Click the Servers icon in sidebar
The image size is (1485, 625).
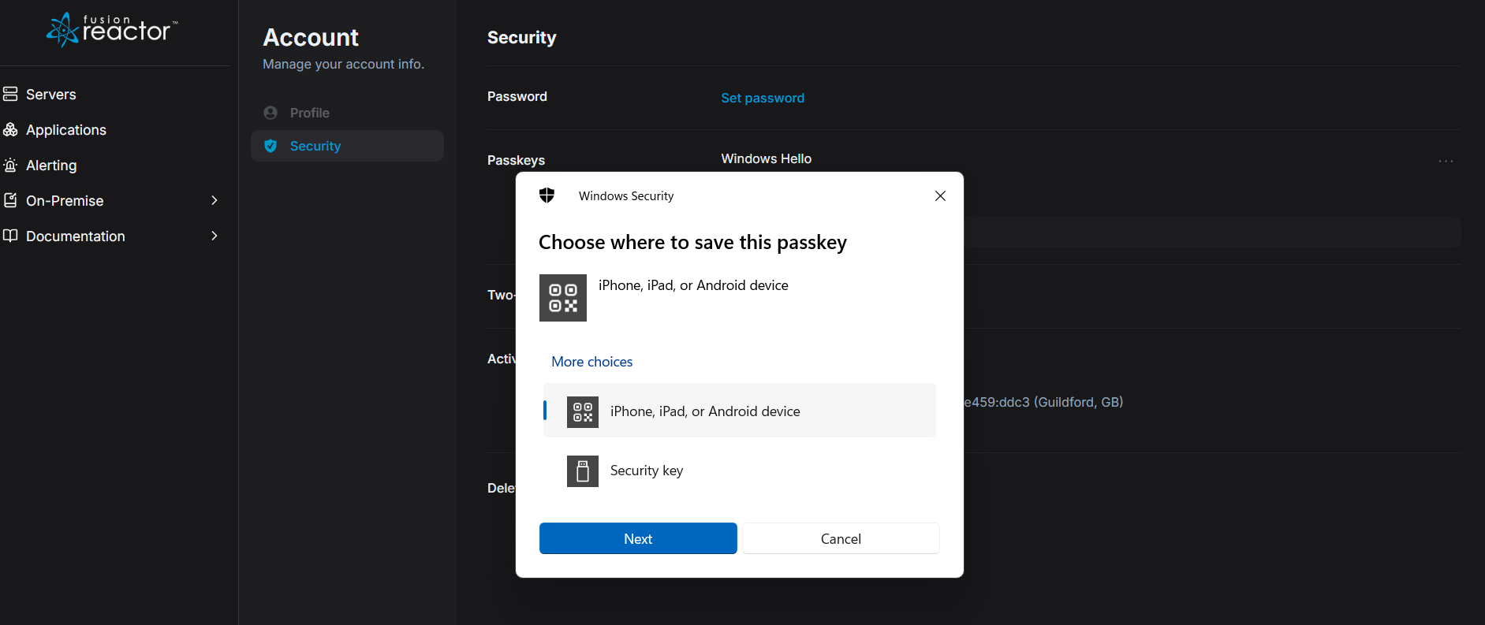point(10,94)
